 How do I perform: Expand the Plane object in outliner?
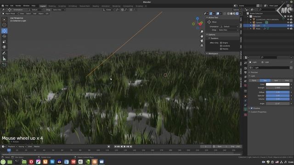point(251,28)
